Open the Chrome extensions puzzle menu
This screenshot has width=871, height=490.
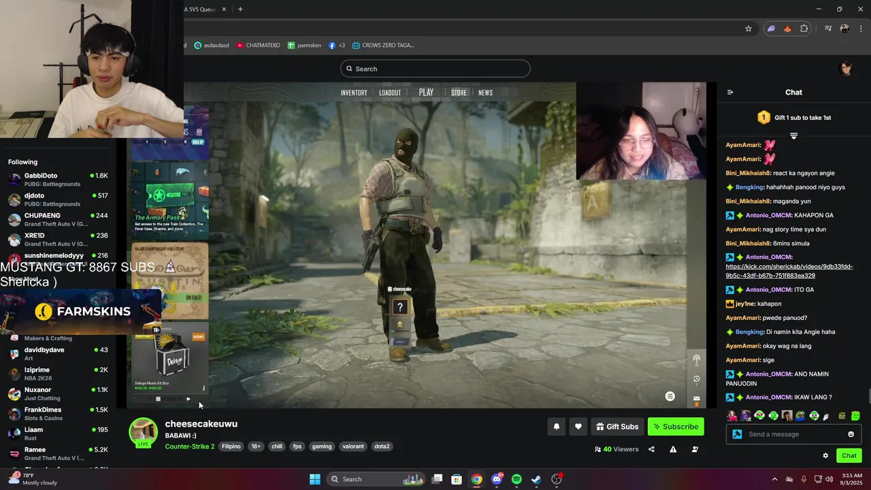pos(804,29)
